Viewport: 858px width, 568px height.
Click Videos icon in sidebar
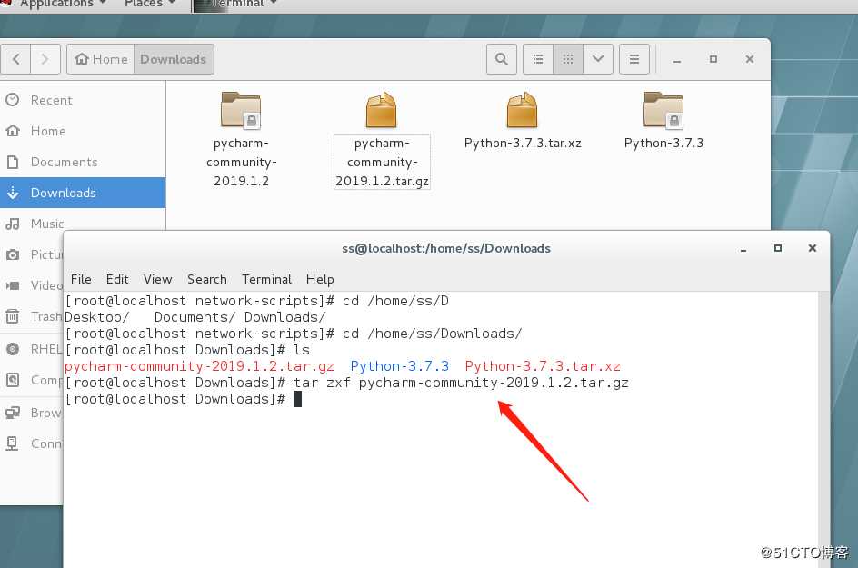[13, 285]
